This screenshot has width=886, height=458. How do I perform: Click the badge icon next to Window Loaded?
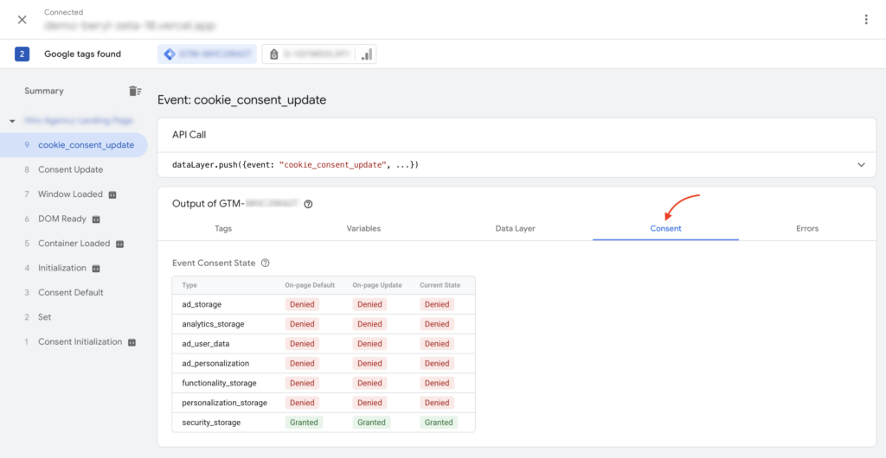coord(112,194)
